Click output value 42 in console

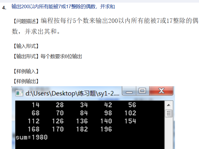point(108,105)
